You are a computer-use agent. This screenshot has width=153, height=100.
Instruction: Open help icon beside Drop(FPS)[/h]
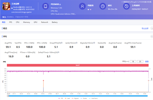click(x=62, y=43)
